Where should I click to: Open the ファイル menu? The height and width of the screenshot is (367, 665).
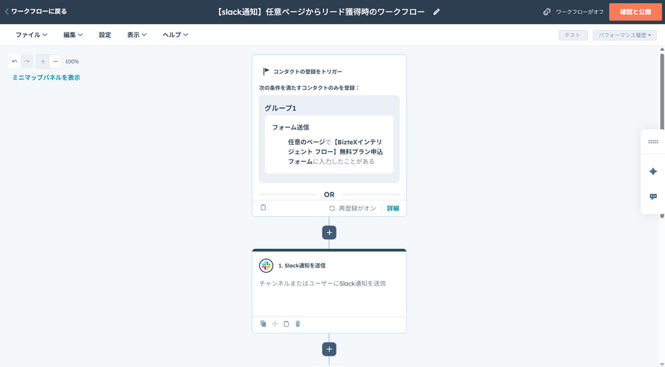tap(31, 35)
